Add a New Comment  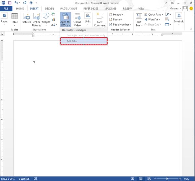[x=100, y=19]
